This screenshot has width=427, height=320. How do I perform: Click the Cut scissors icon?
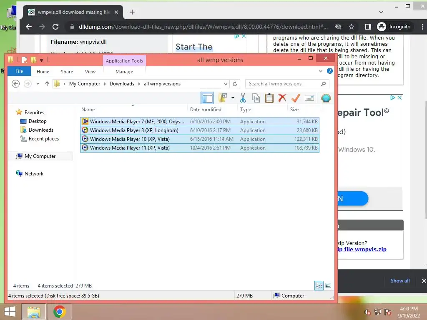point(243,98)
